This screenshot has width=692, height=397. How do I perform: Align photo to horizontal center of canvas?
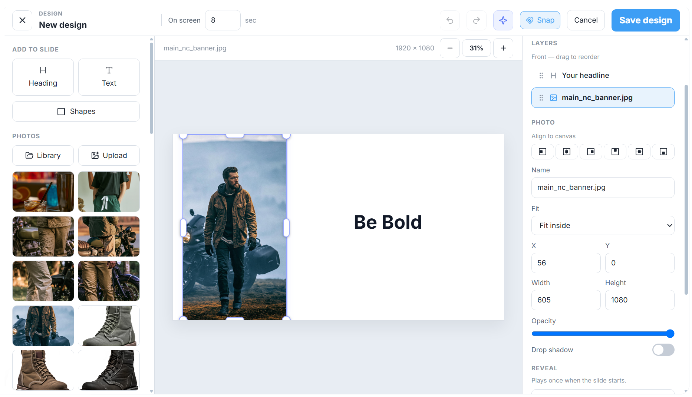tap(567, 152)
